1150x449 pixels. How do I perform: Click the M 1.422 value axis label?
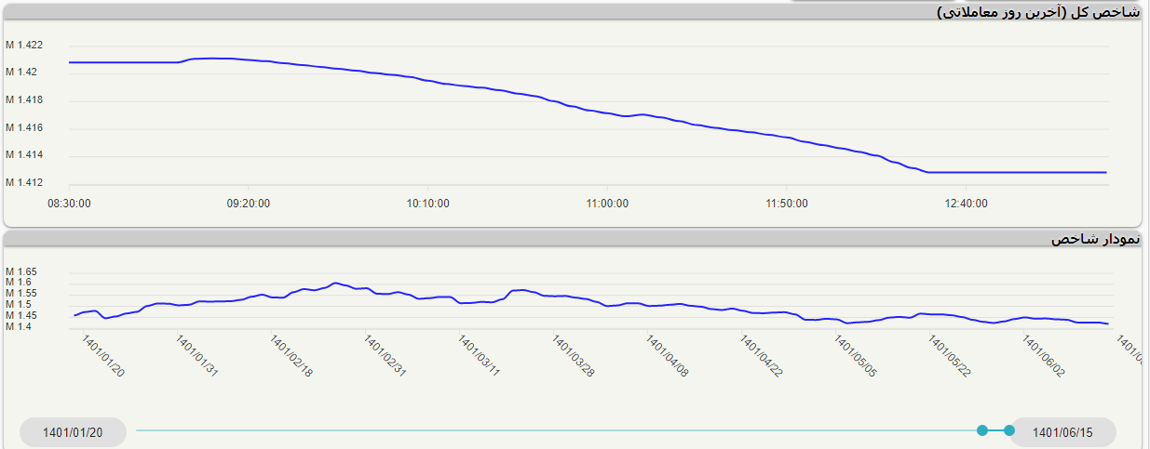pos(23,45)
